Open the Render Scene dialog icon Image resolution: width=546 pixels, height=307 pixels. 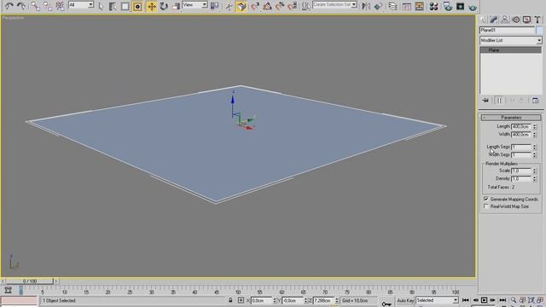coord(448,6)
